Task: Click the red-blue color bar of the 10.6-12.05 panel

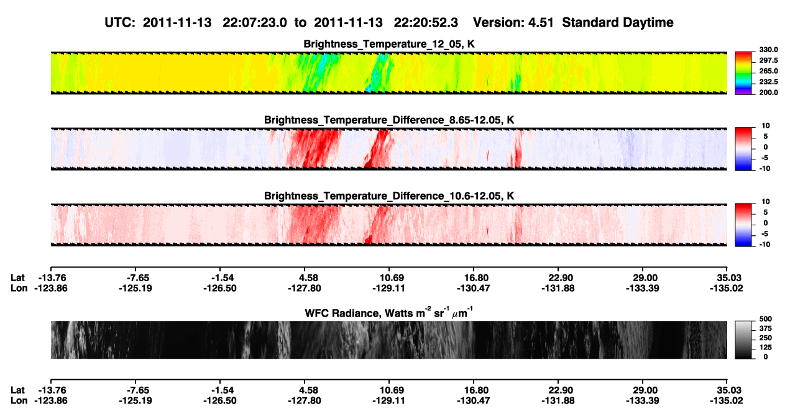Action: (x=744, y=223)
